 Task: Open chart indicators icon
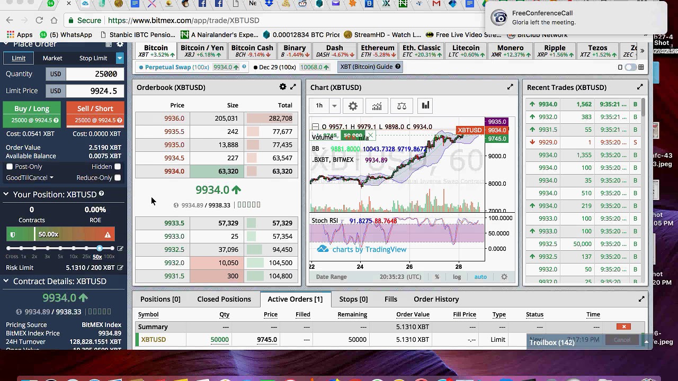tap(377, 106)
